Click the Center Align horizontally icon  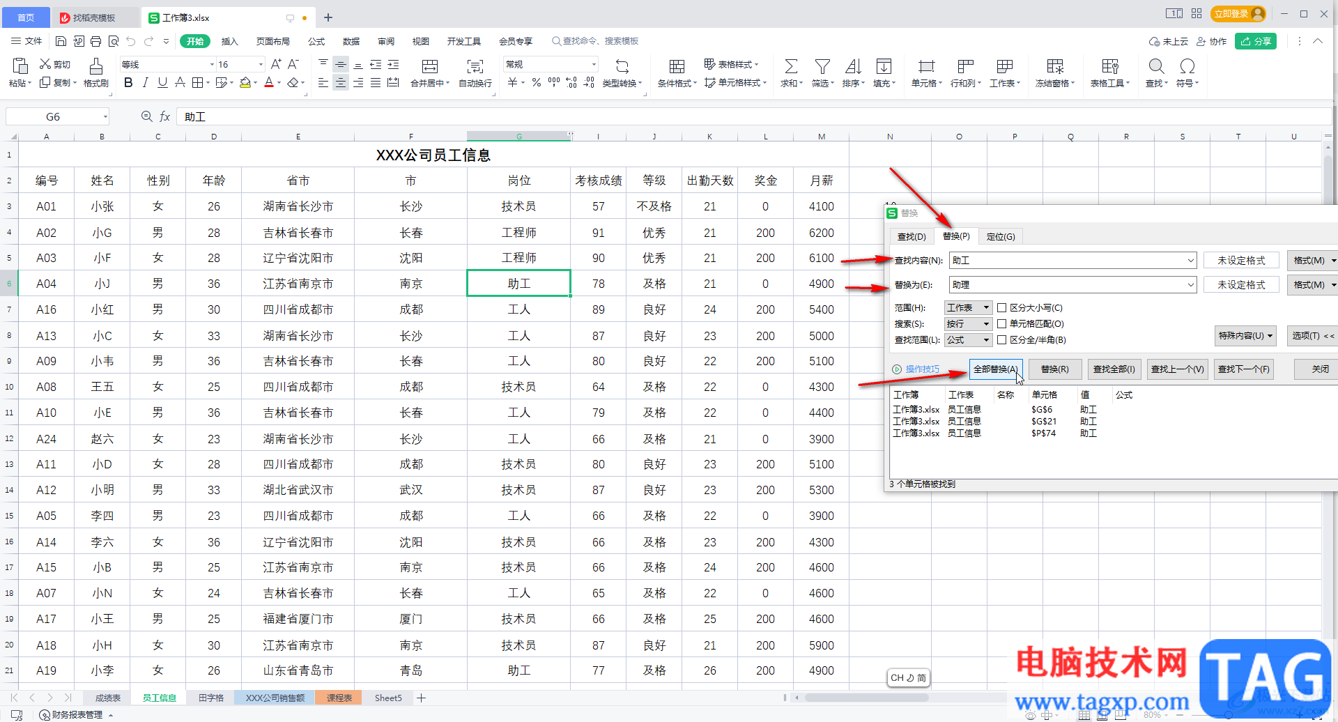point(341,83)
